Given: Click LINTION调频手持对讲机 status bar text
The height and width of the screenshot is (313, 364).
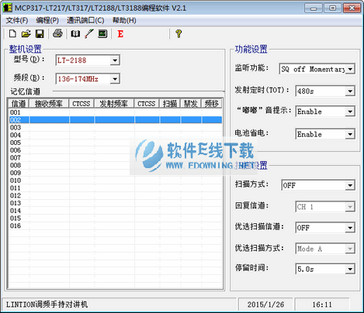Looking at the screenshot, I should tap(47, 304).
